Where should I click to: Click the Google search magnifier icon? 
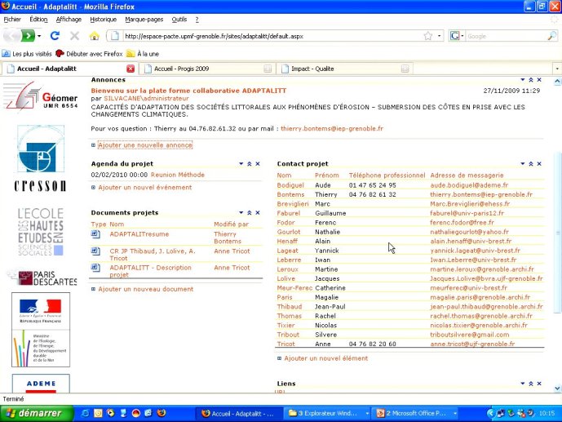[x=552, y=36]
